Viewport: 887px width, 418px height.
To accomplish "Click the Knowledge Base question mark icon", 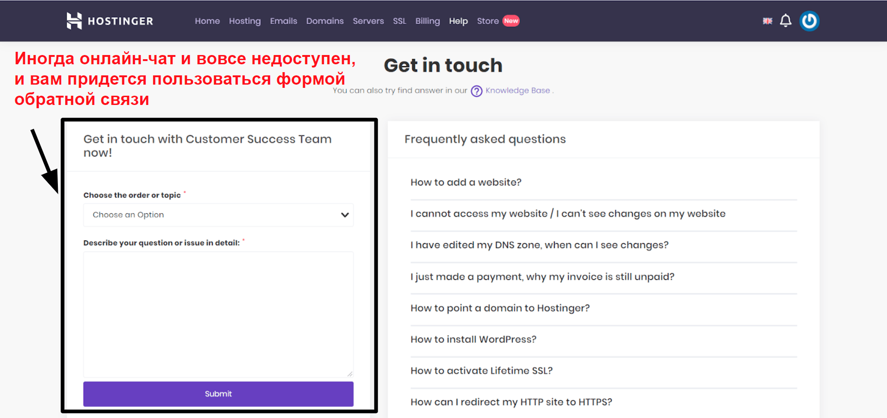I will tap(476, 91).
